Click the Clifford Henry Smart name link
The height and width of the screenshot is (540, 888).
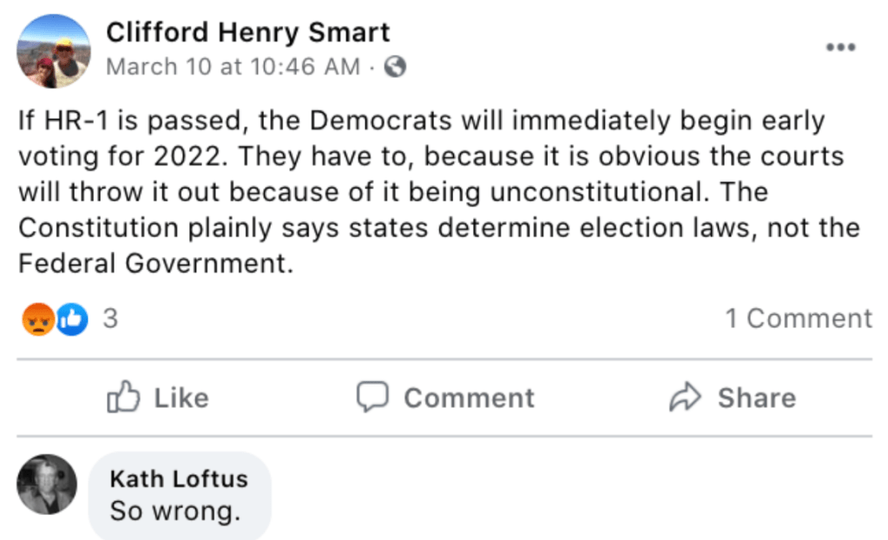tap(247, 33)
